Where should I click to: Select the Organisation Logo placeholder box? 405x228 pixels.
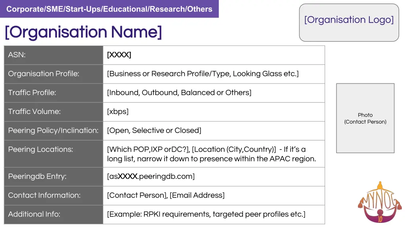tap(349, 23)
